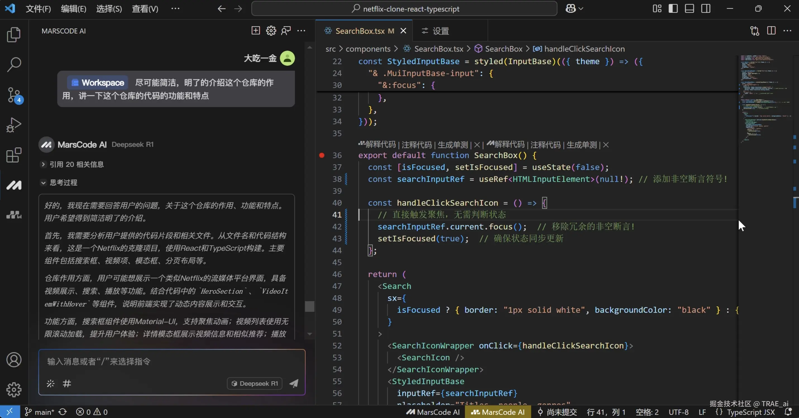Open the Source Control view with badge 4
This screenshot has height=418, width=799.
14,95
